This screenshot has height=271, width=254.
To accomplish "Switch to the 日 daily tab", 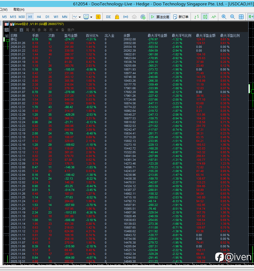I will point(21,30).
